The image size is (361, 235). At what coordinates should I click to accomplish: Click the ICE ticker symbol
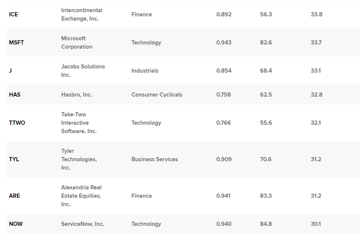click(13, 14)
